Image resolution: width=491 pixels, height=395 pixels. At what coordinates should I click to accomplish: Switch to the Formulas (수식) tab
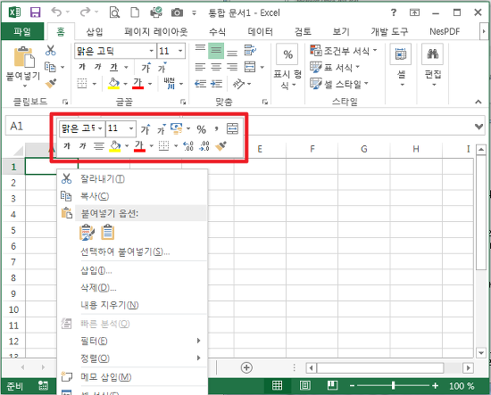pyautogui.click(x=217, y=31)
